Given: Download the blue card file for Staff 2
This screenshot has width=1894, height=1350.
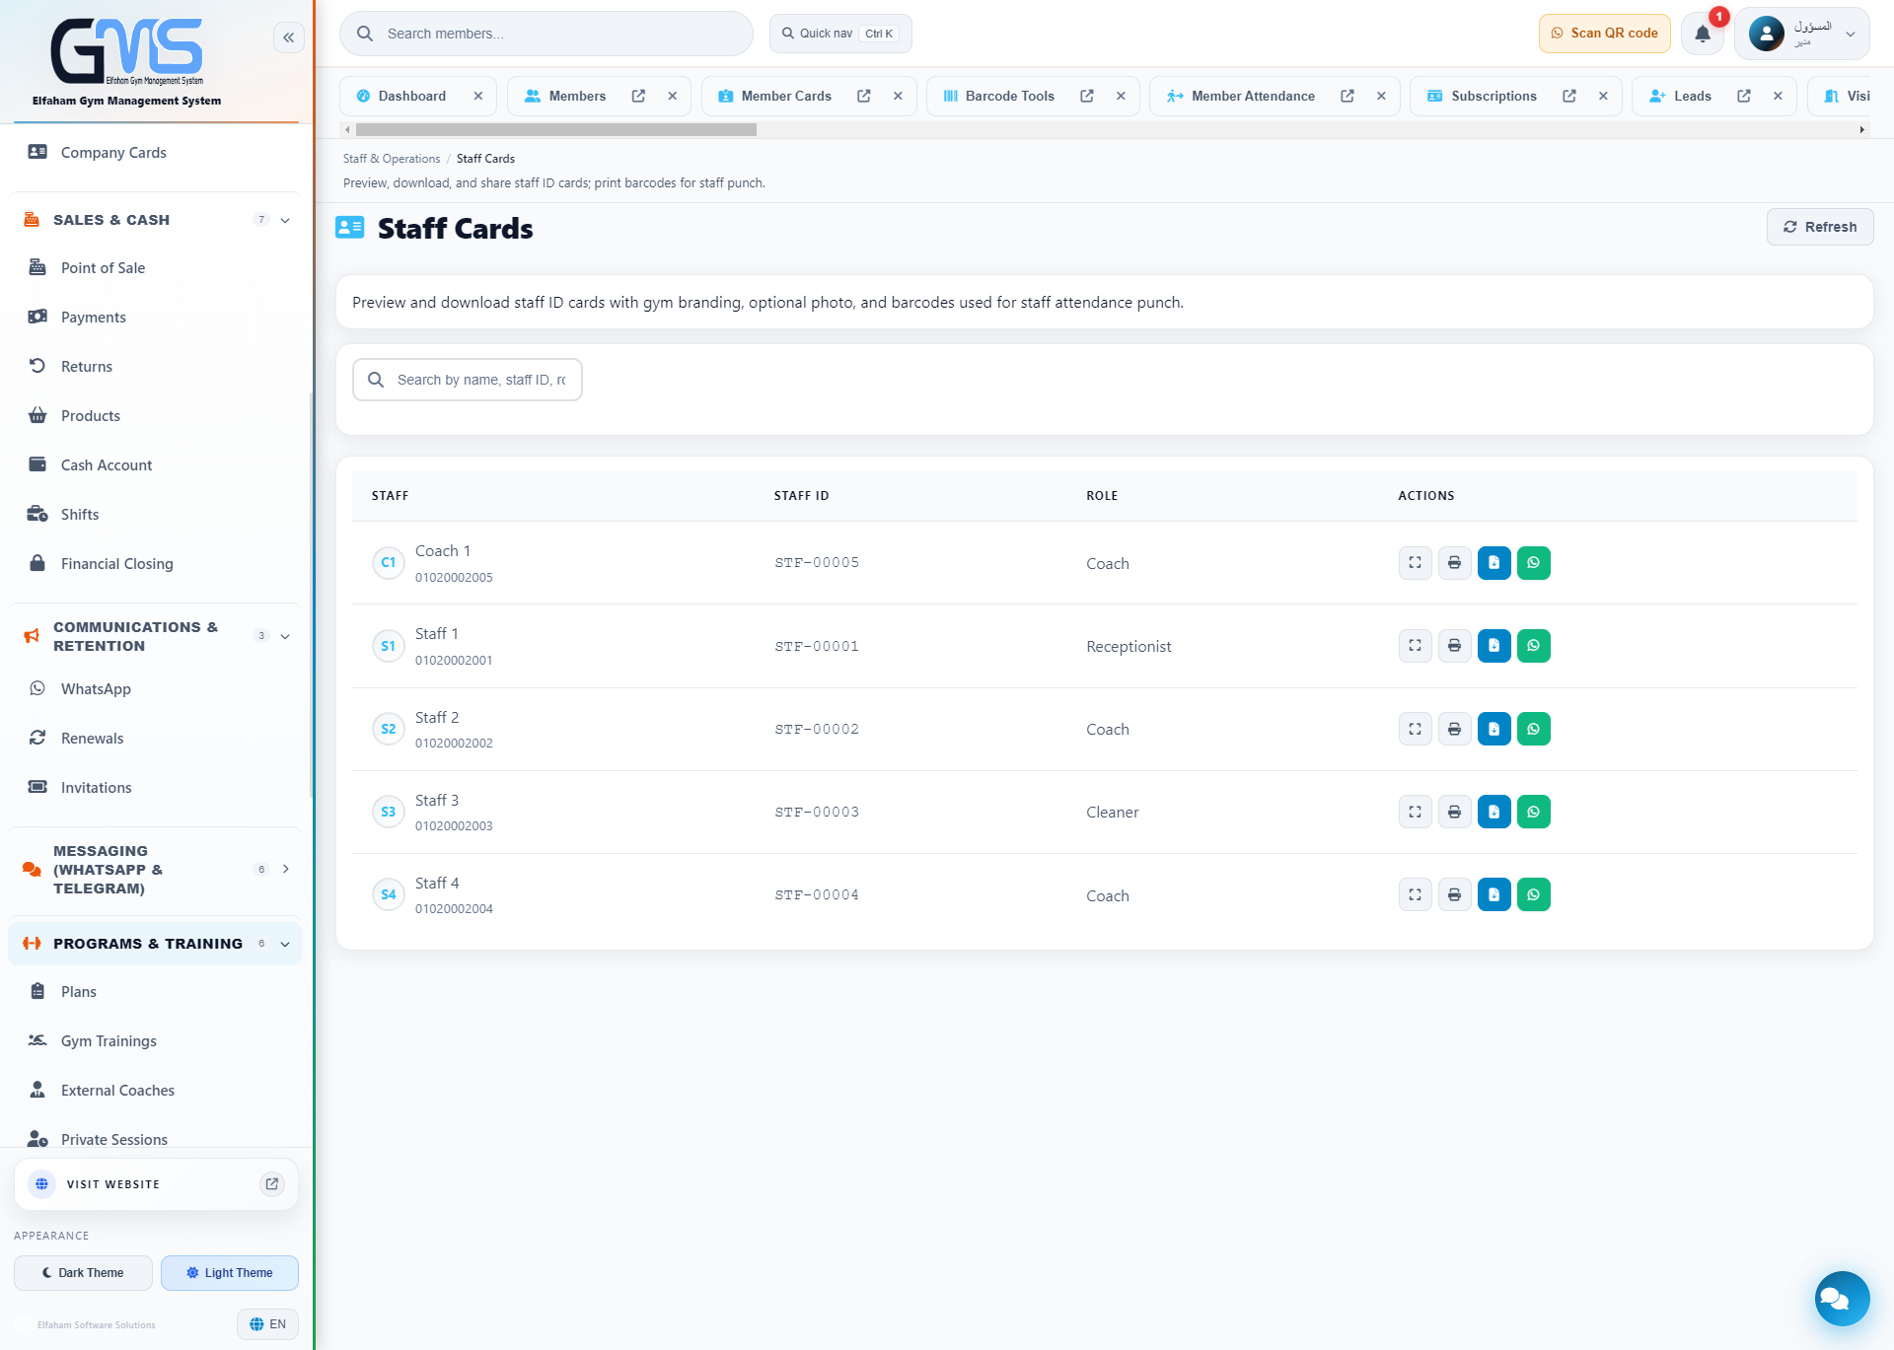Looking at the screenshot, I should point(1493,729).
